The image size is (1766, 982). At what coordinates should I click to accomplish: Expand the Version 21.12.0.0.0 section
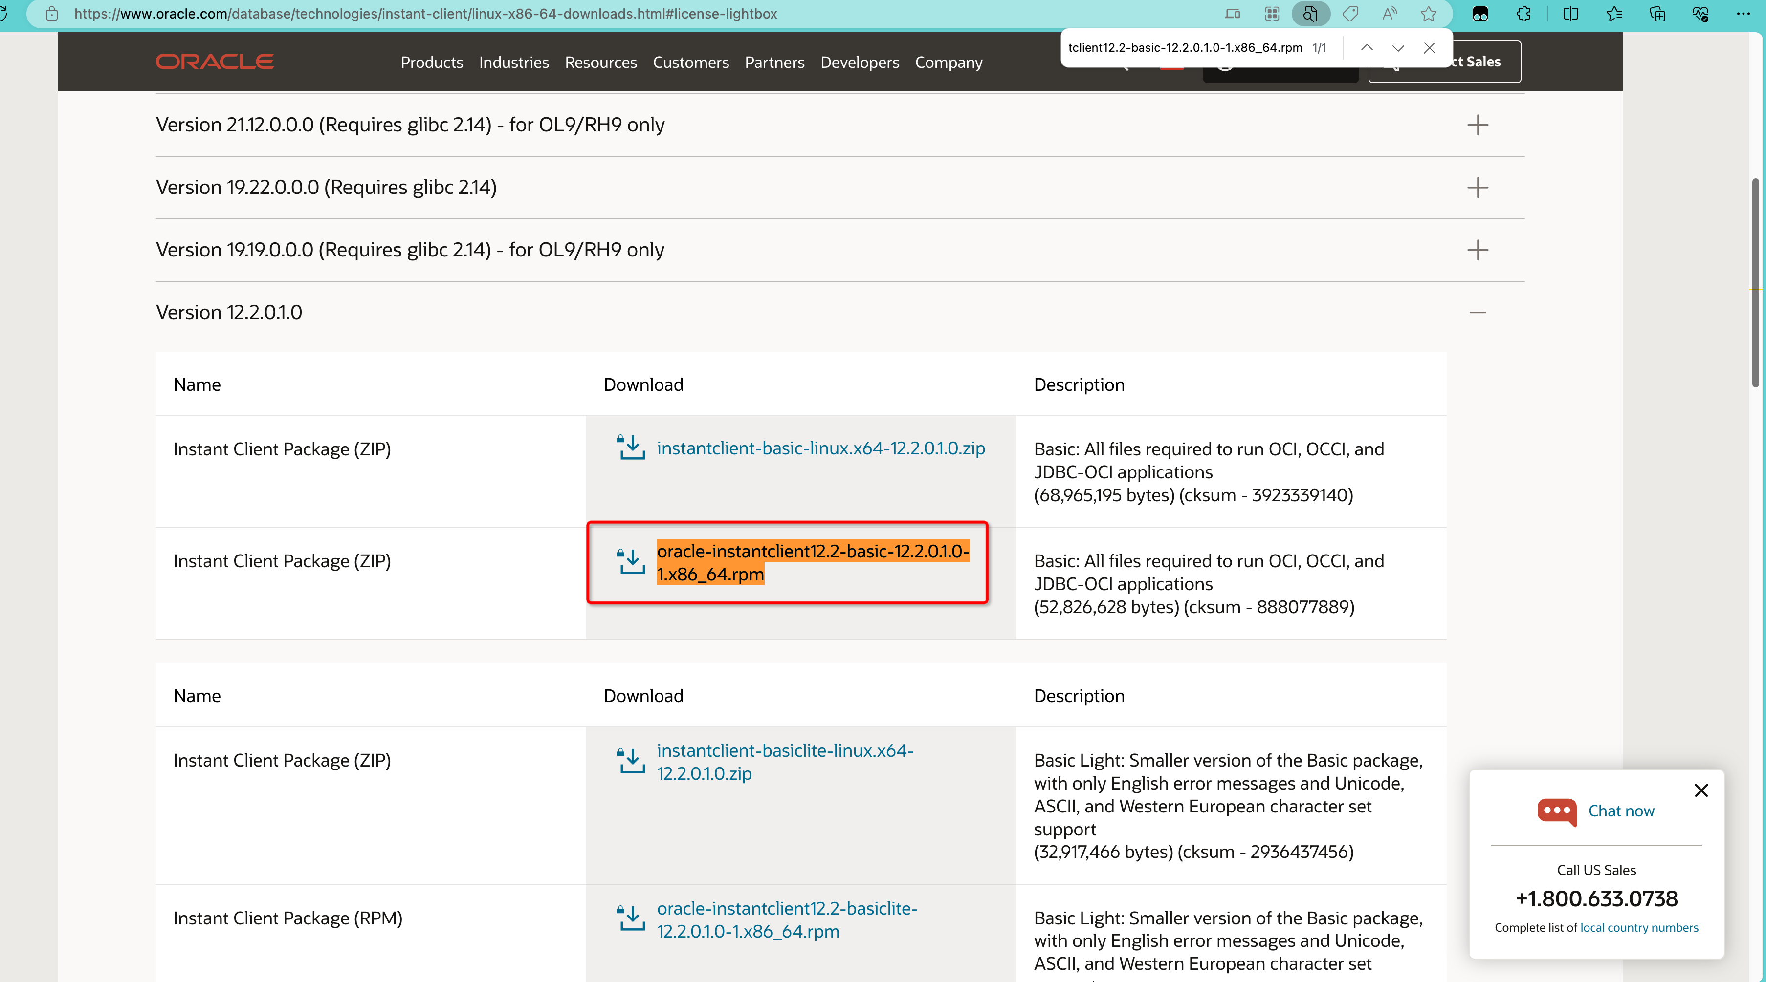[1478, 125]
